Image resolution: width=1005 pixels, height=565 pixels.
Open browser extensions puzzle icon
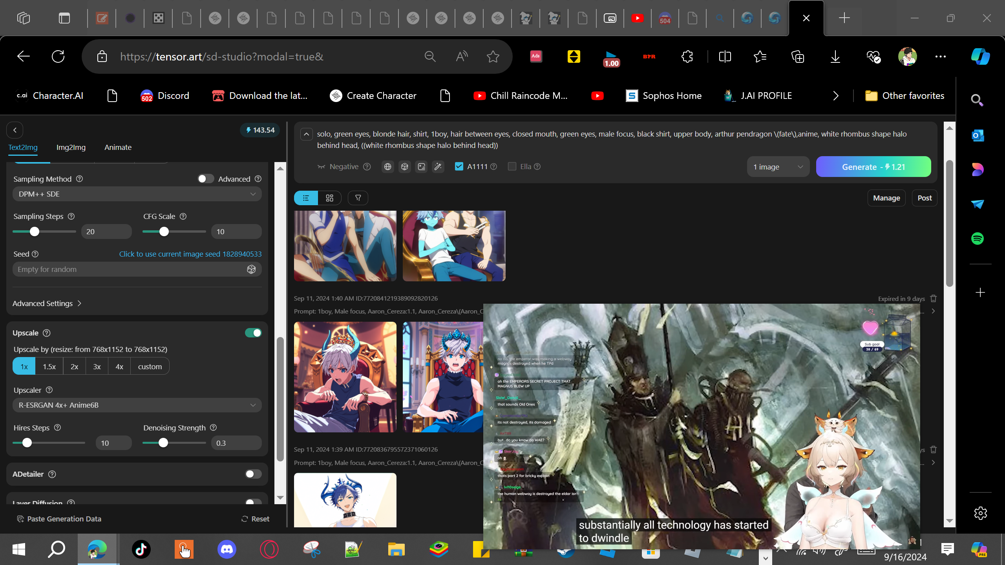pos(687,56)
